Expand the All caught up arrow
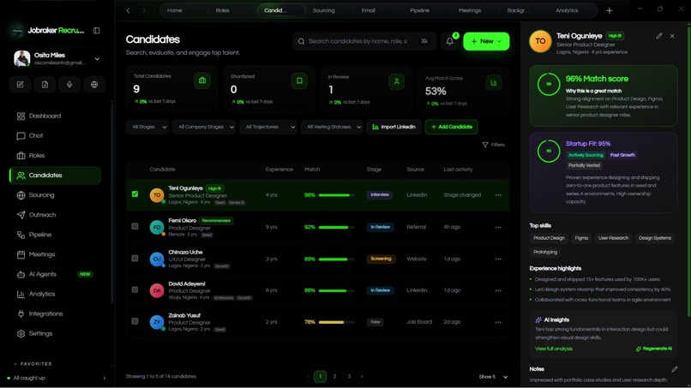This screenshot has height=388, width=691. [105, 378]
